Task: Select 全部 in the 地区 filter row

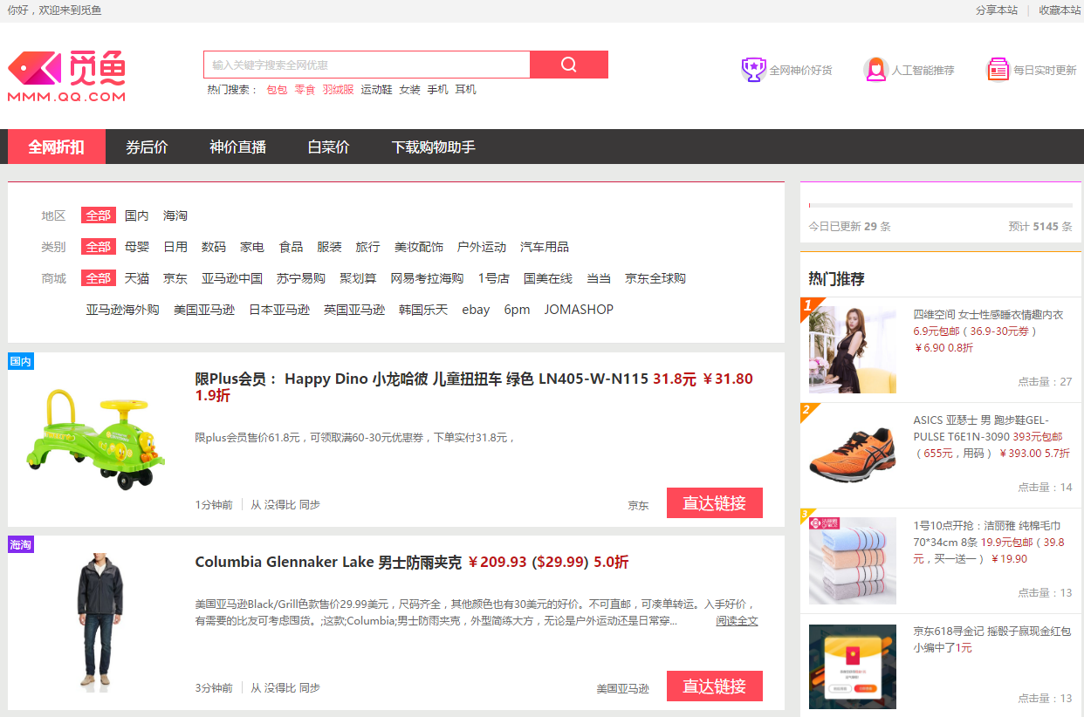Action: pyautogui.click(x=99, y=215)
